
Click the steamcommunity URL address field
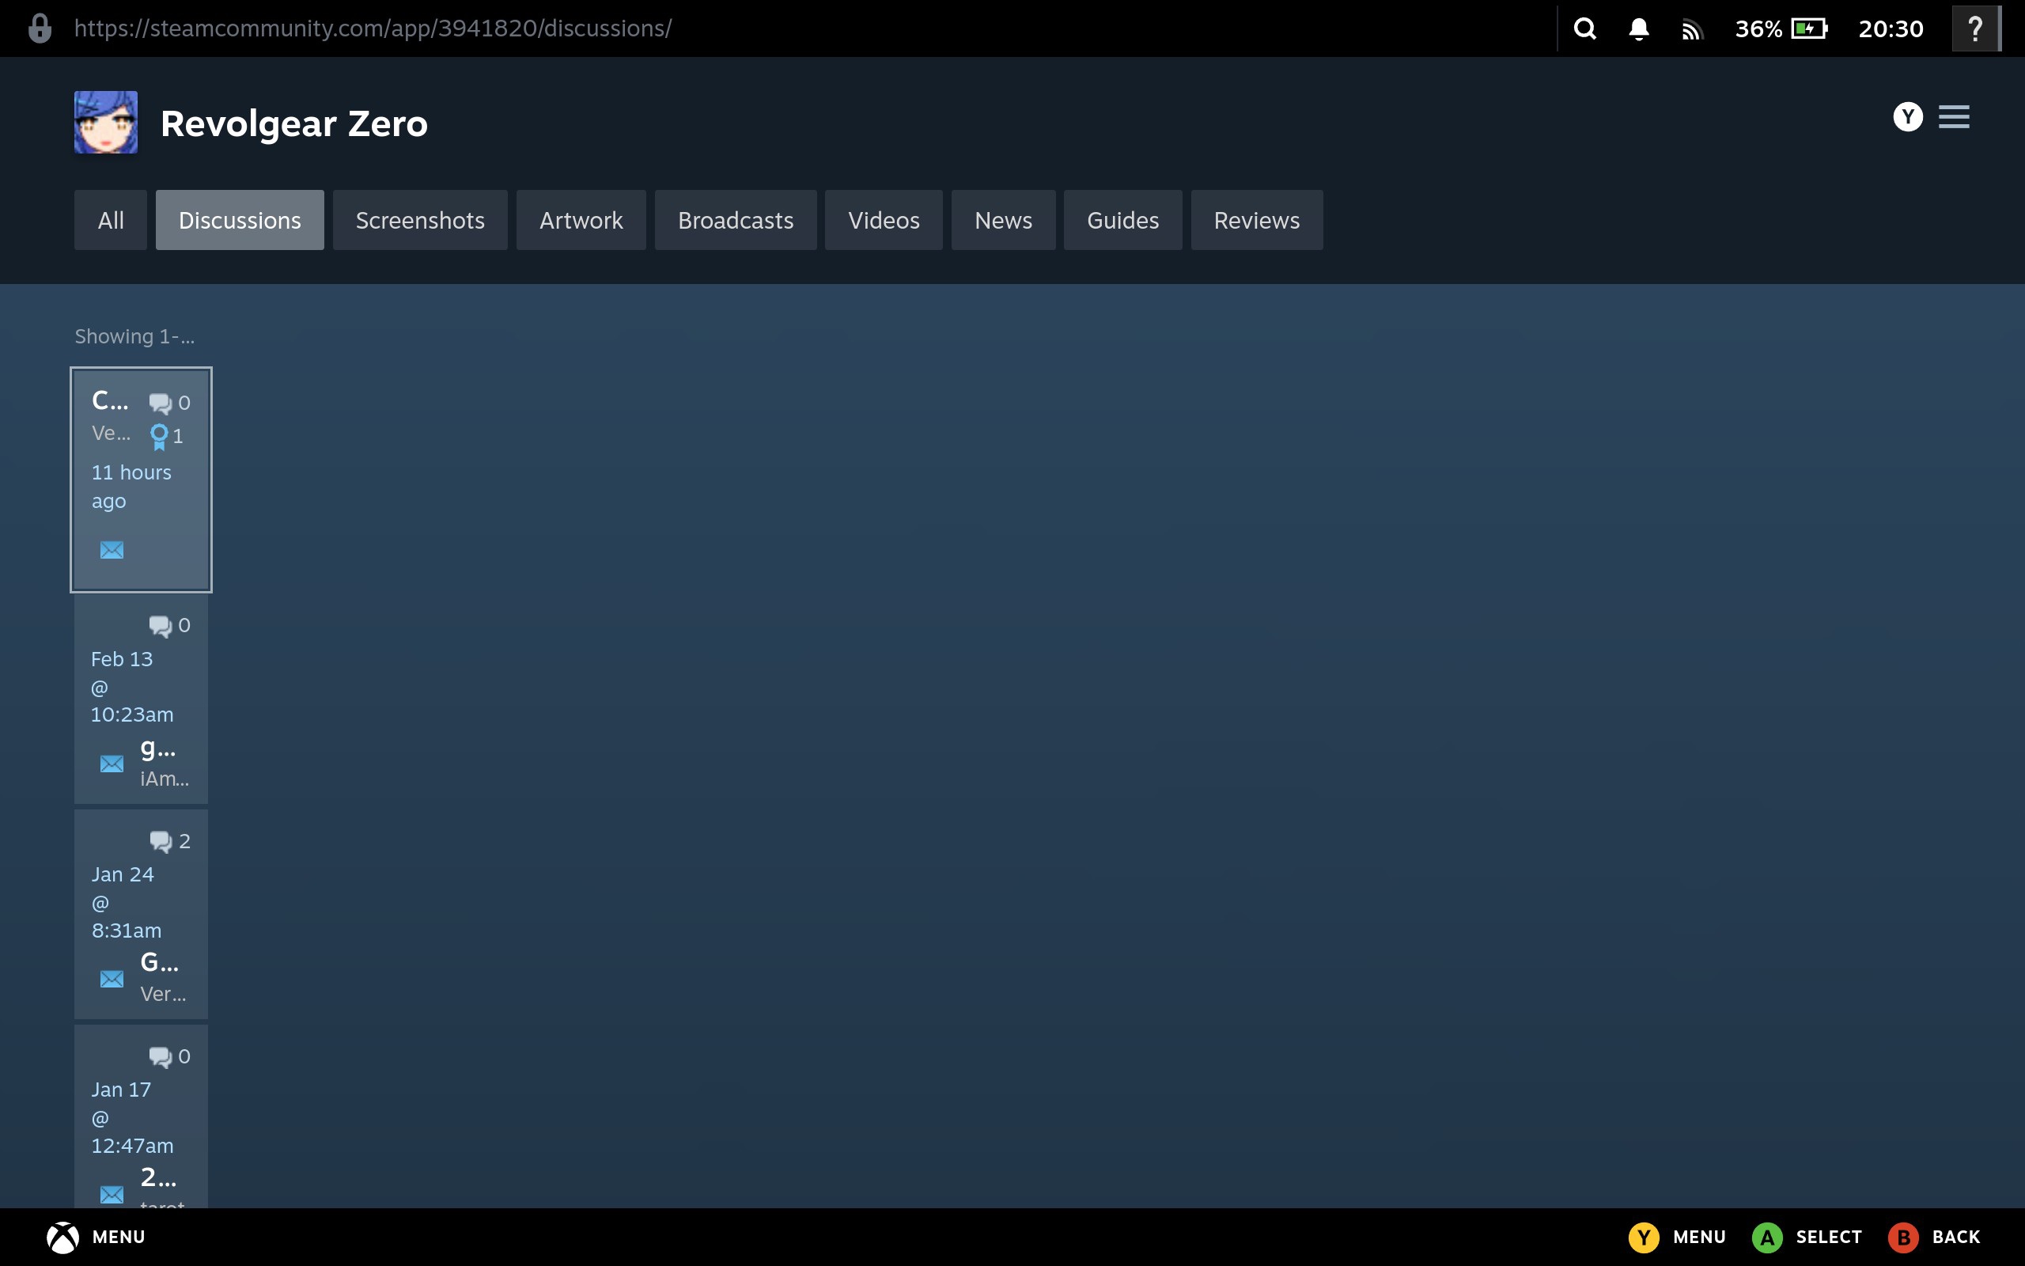(373, 28)
